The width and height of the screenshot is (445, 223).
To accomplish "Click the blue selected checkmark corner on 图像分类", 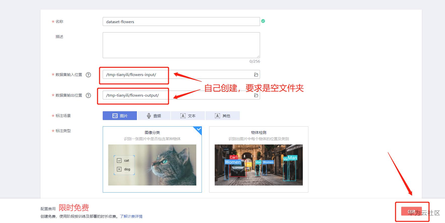I will tap(199, 129).
